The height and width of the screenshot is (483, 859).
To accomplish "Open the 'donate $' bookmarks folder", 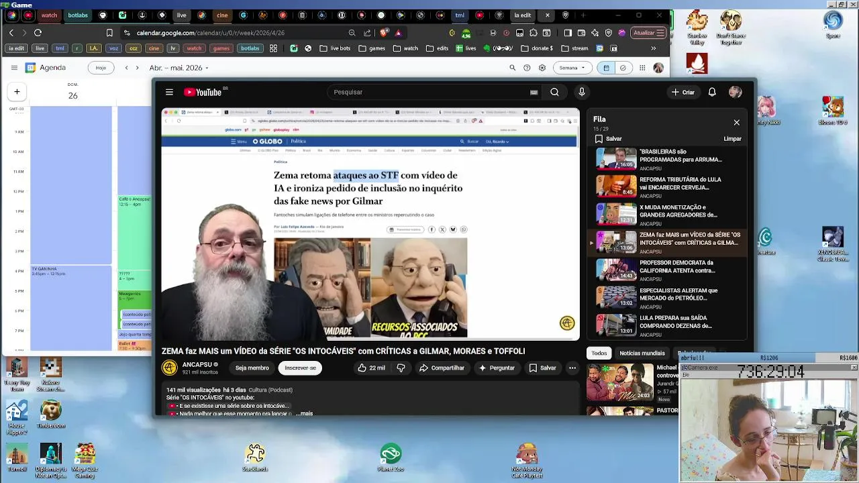I will point(537,48).
